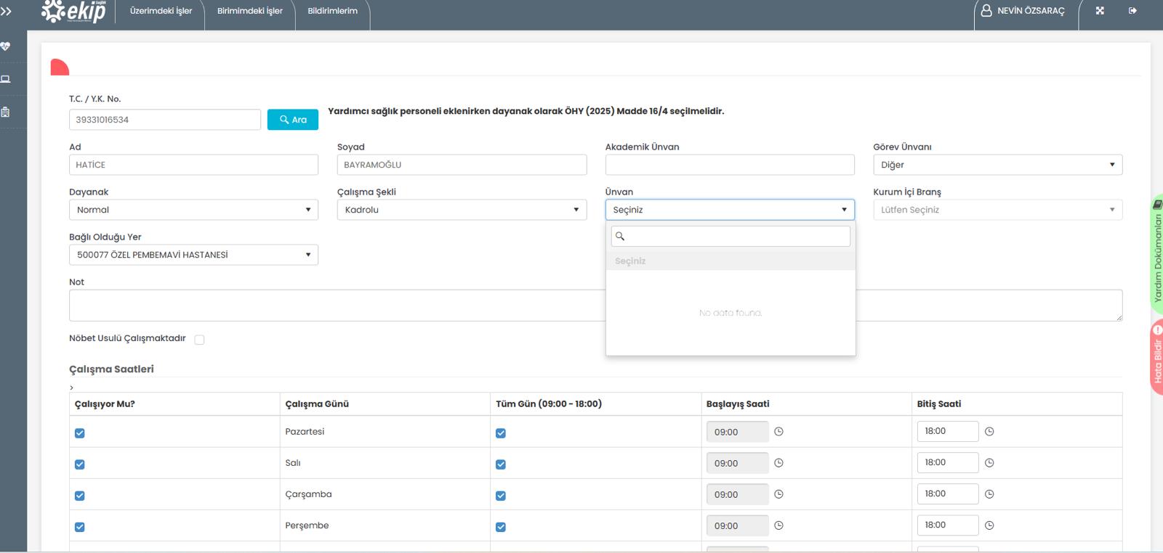This screenshot has height=553, width=1163.
Task: Open Çarşamba start time clock picker
Action: tap(778, 494)
